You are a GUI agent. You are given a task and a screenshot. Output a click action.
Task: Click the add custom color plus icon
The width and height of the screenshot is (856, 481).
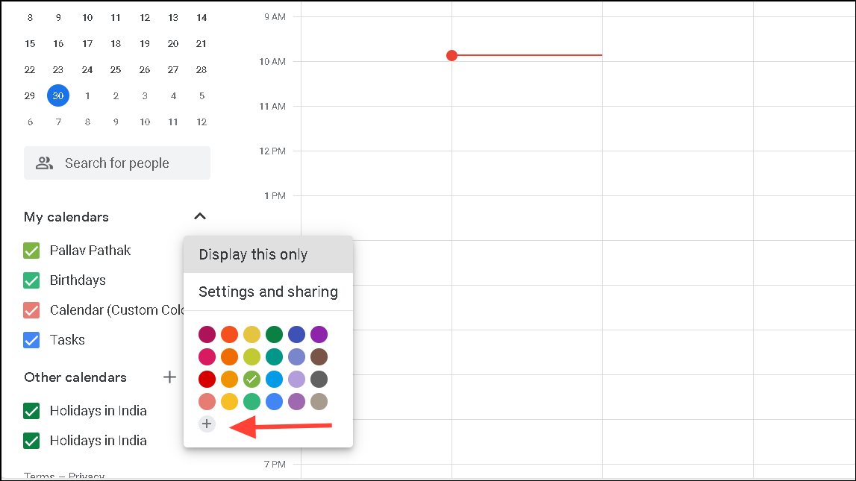click(207, 424)
